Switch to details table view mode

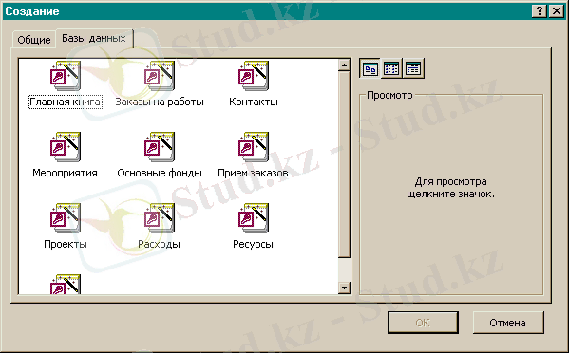point(413,68)
